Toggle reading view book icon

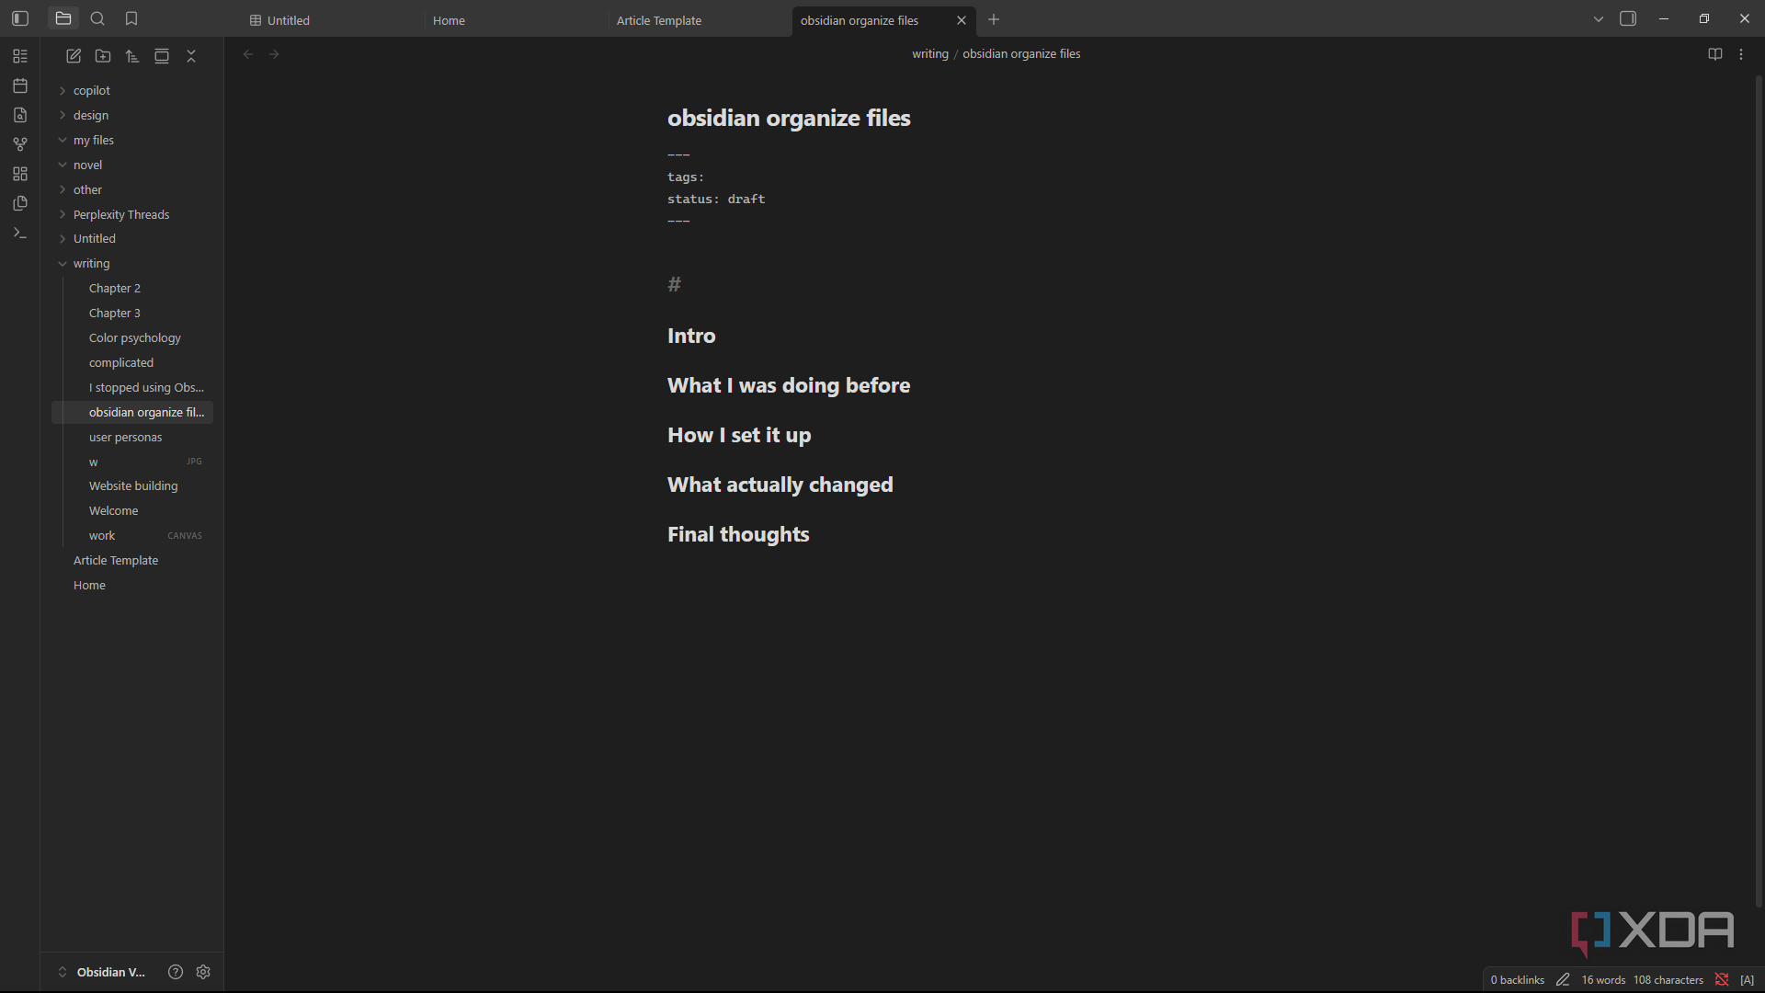(x=1715, y=54)
